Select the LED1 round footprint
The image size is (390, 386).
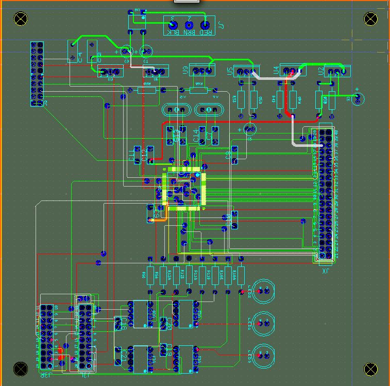point(263,324)
